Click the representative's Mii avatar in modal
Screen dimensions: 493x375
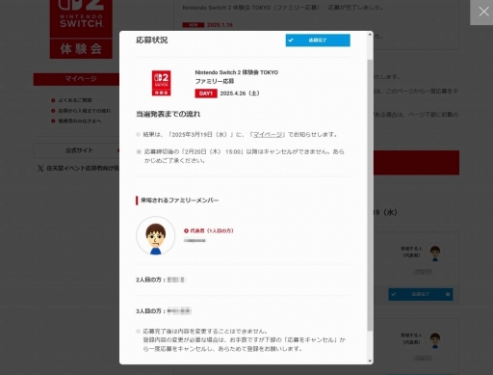[156, 236]
